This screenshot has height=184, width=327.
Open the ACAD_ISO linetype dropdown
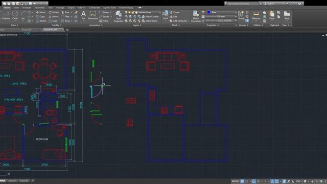click(x=221, y=21)
